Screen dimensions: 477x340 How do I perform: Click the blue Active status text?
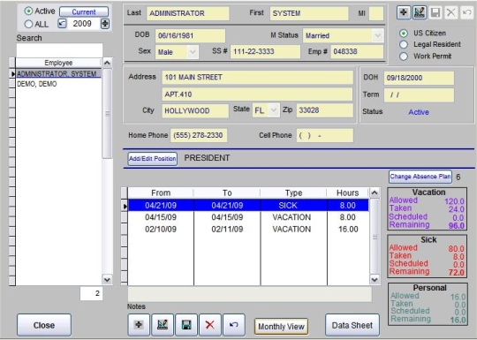point(419,112)
